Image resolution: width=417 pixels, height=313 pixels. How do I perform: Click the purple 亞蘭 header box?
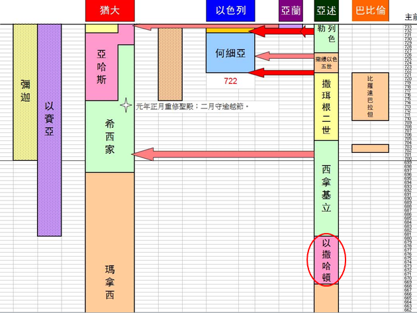tap(291, 11)
